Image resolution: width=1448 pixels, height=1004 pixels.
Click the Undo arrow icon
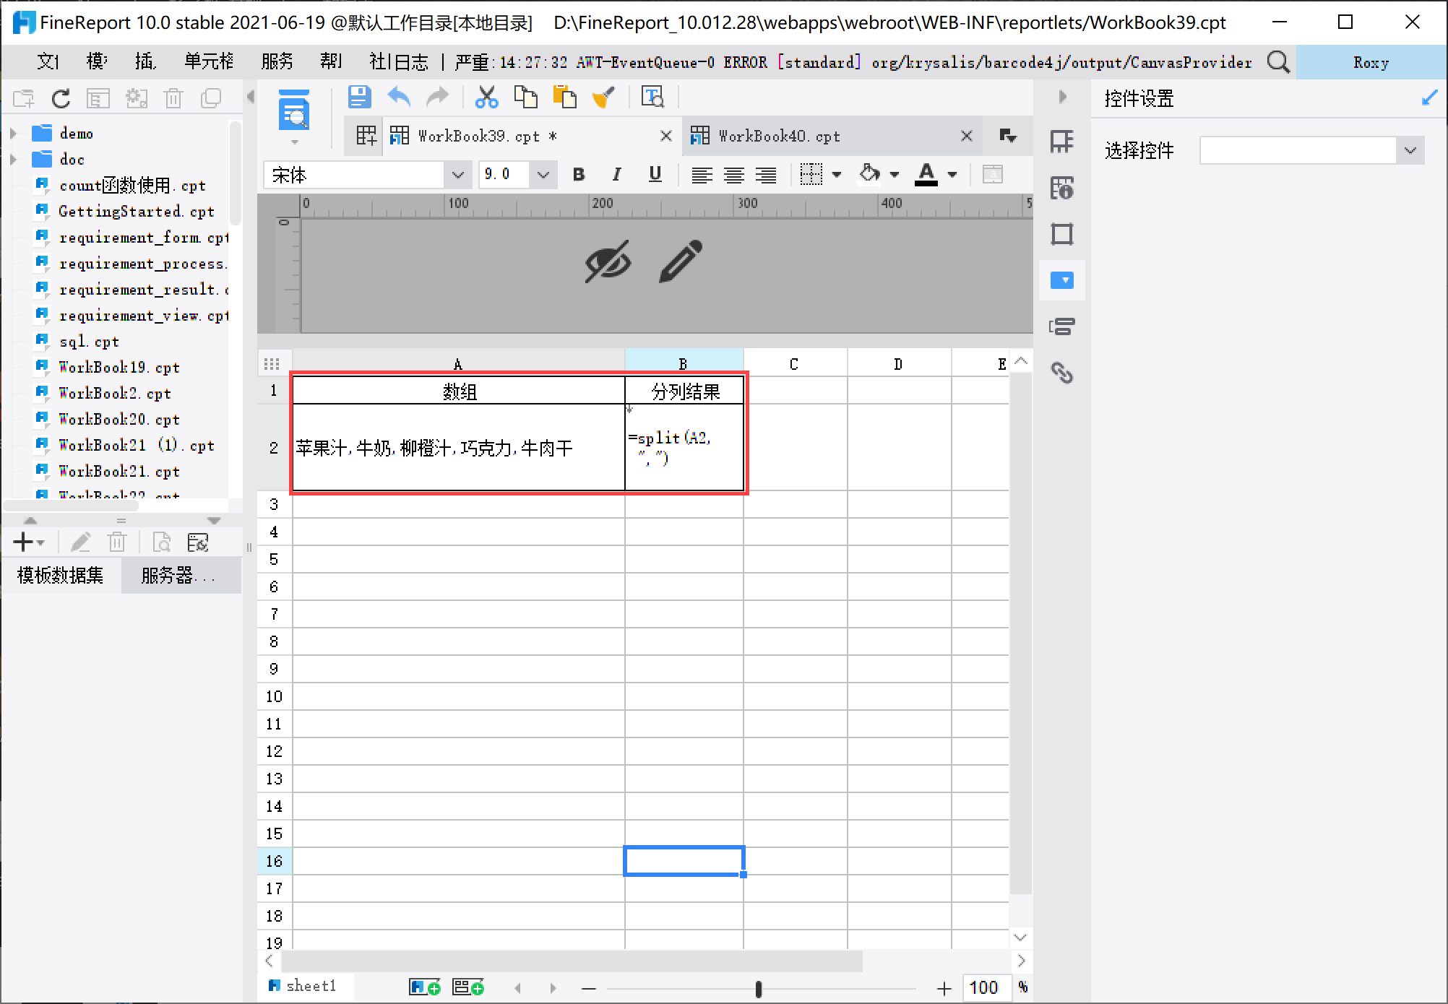coord(399,97)
